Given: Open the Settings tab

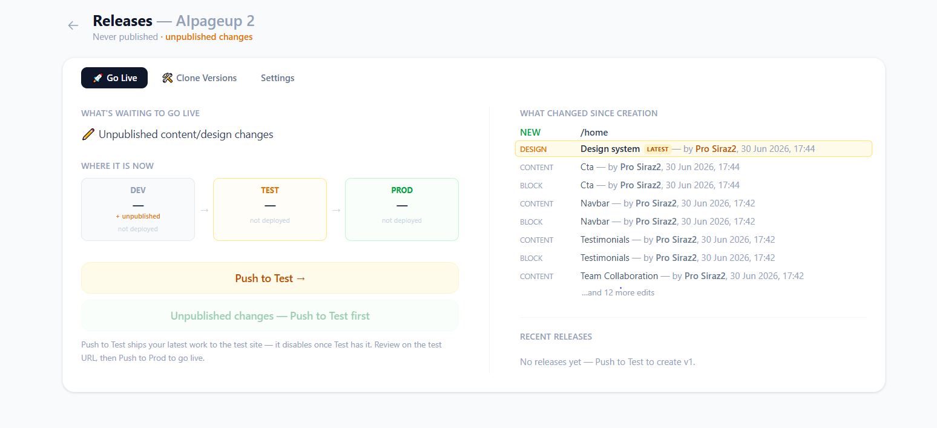Looking at the screenshot, I should [278, 78].
